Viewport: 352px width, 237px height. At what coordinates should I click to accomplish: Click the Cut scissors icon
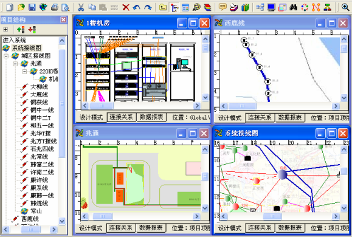(x=81, y=7)
